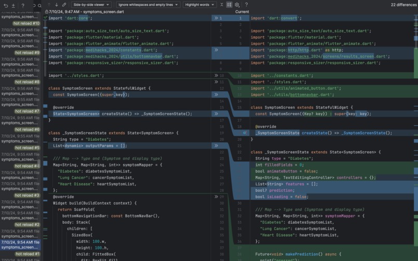Viewport: 418px width, 261px height.
Task: Open the Side-by-side viewer dropdown
Action: point(91,5)
